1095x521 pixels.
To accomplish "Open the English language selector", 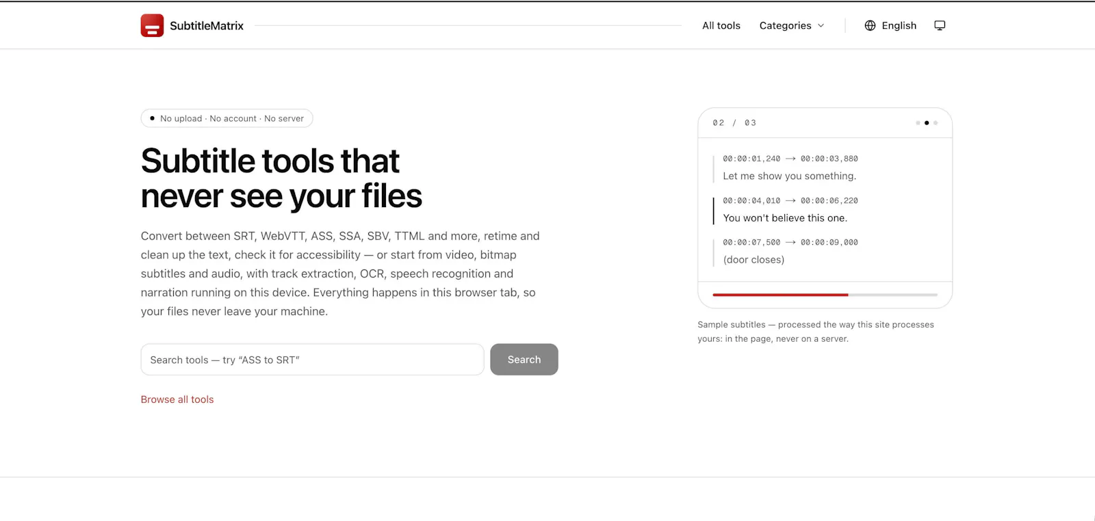I will 890,25.
